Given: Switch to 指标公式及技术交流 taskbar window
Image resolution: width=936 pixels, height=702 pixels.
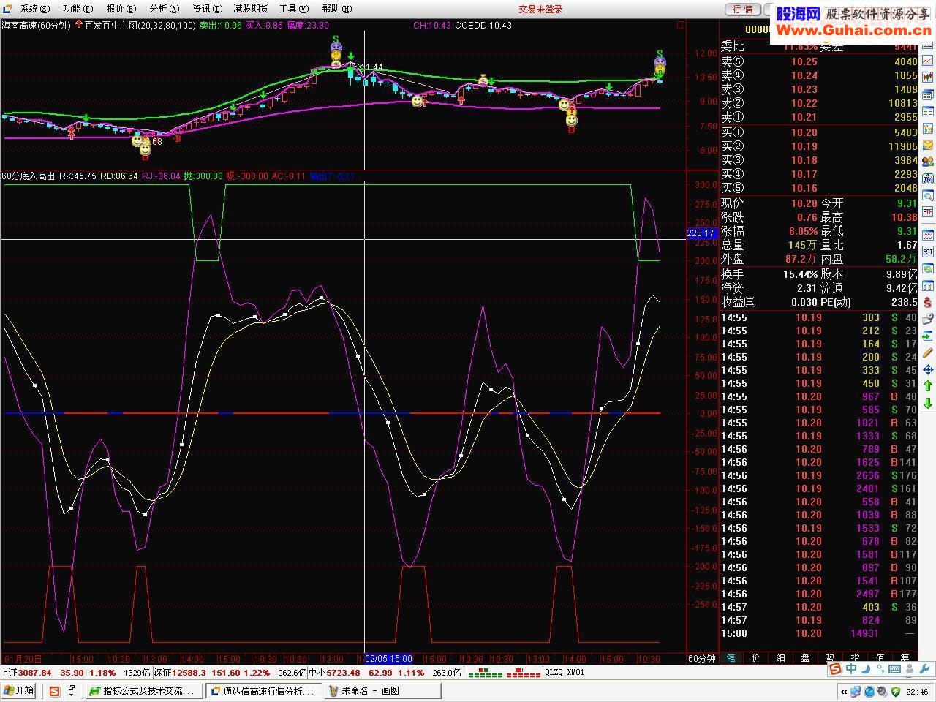Looking at the screenshot, I should [143, 691].
